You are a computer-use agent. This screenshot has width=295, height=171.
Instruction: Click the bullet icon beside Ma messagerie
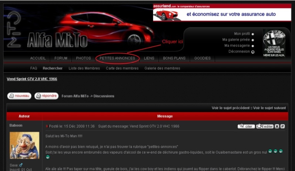click(253, 46)
